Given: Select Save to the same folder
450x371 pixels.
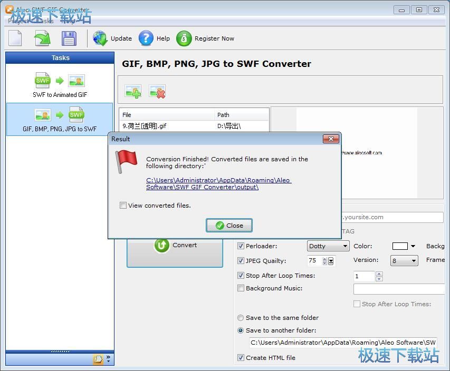Looking at the screenshot, I should point(241,318).
